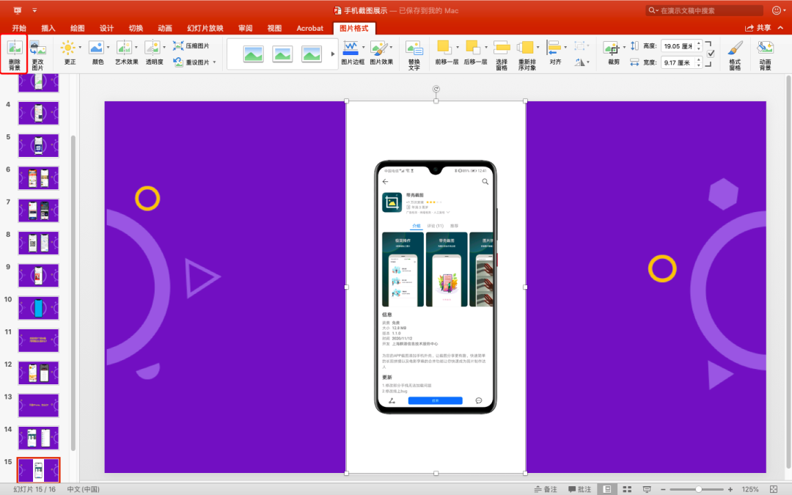Click the smiley feedback icon
792x495 pixels.
[777, 10]
